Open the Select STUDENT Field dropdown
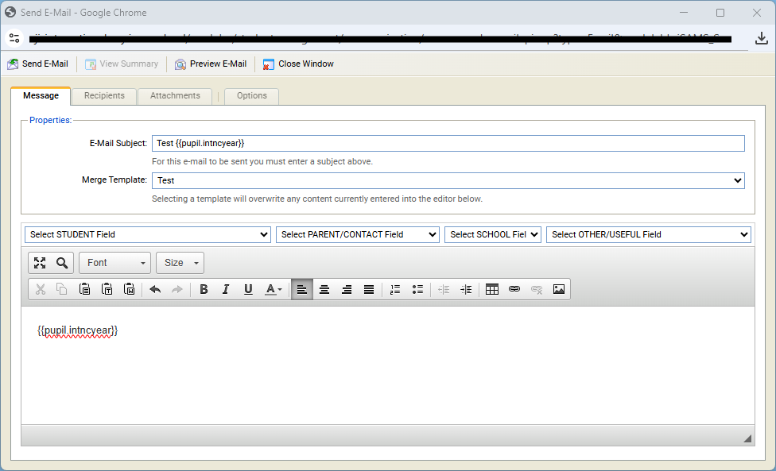The width and height of the screenshot is (776, 471). pyautogui.click(x=148, y=234)
